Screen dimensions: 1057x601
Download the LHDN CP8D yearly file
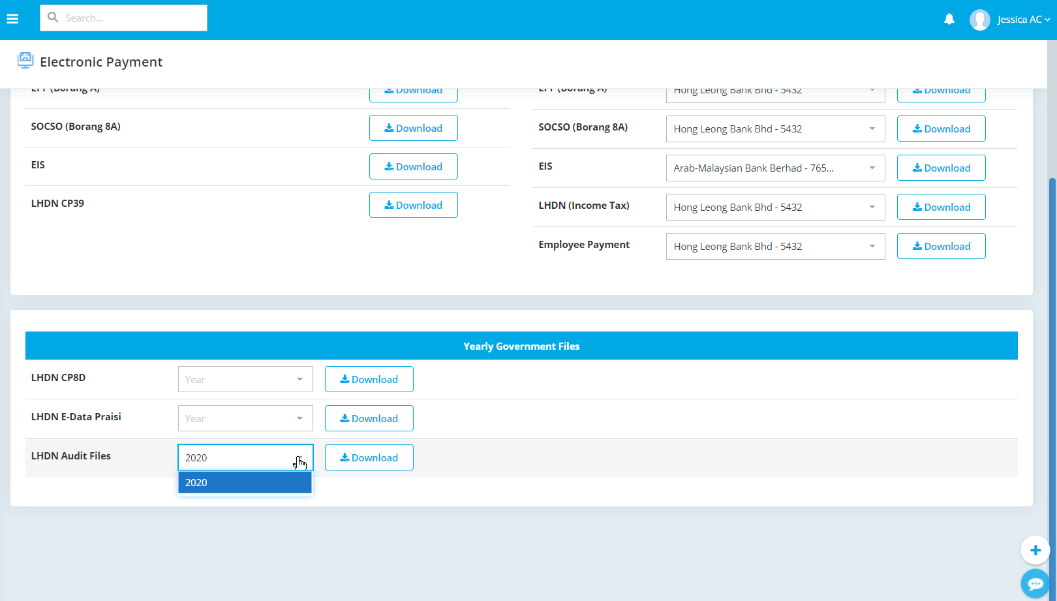(x=369, y=379)
